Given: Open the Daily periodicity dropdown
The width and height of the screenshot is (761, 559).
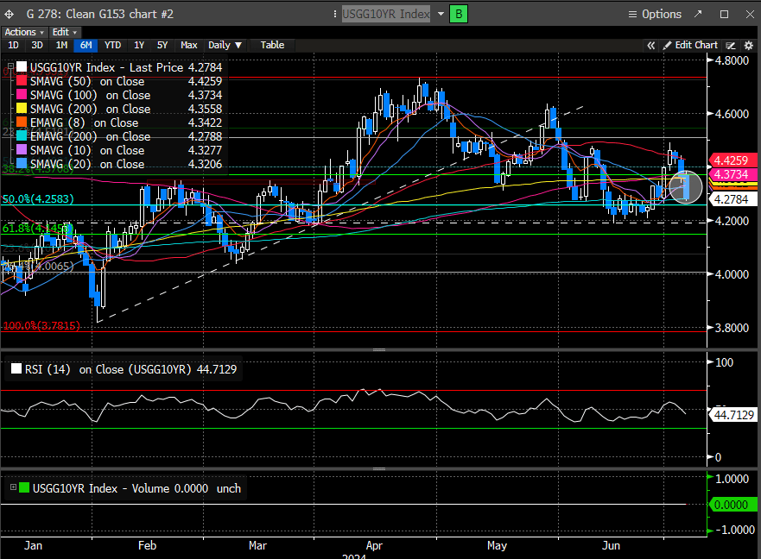Looking at the screenshot, I should coord(225,45).
